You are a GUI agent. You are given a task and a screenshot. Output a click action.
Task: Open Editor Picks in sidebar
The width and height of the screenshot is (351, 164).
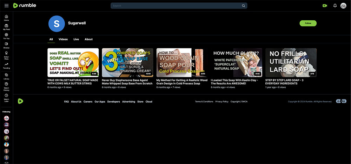(x=6, y=55)
